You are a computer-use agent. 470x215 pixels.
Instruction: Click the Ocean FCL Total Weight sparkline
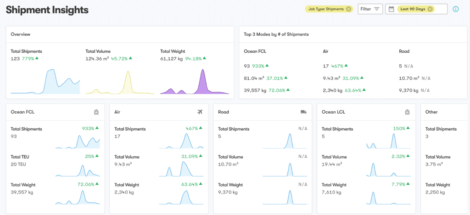tap(78, 198)
